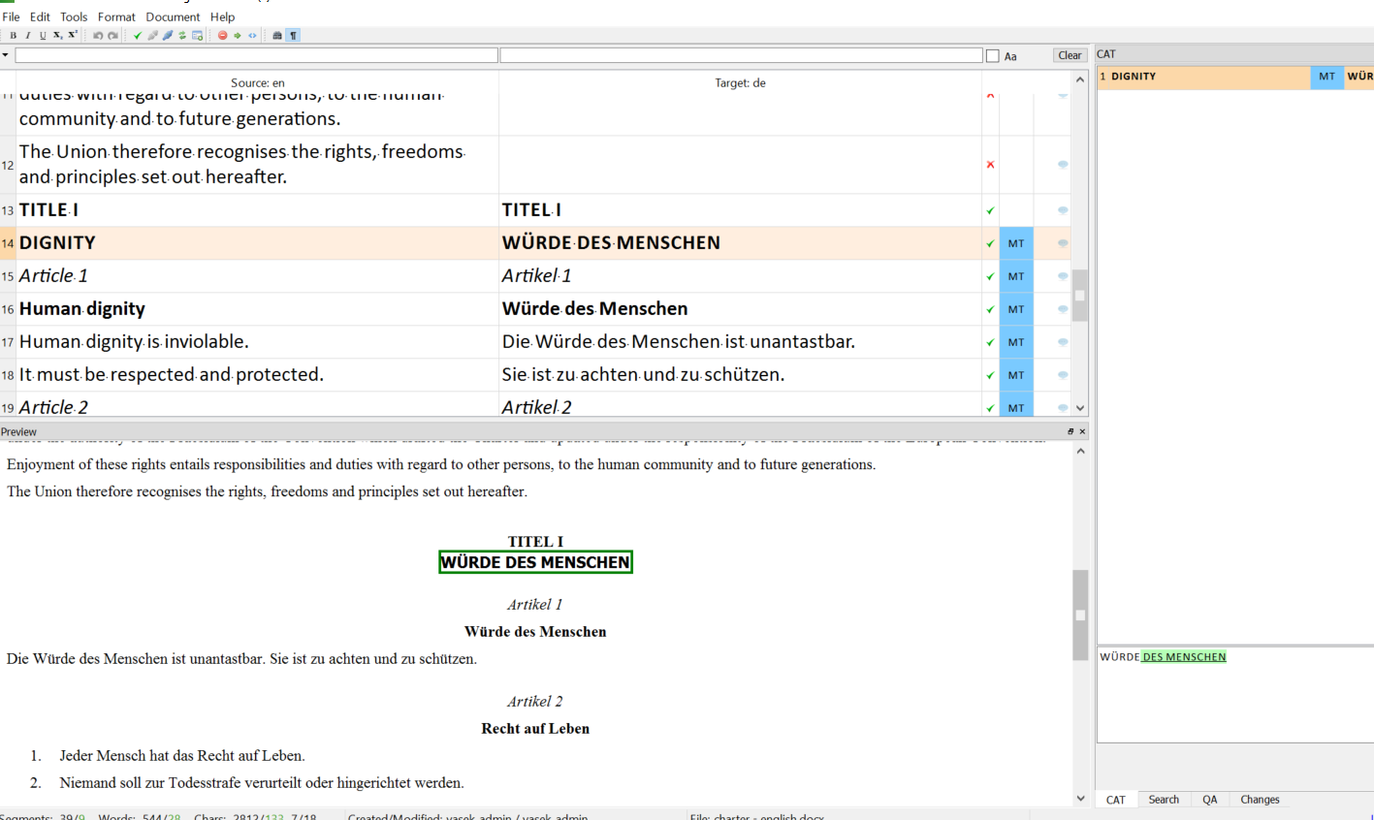Click the blue angle-brackets tag icon
The height and width of the screenshot is (820, 1374).
coord(253,36)
